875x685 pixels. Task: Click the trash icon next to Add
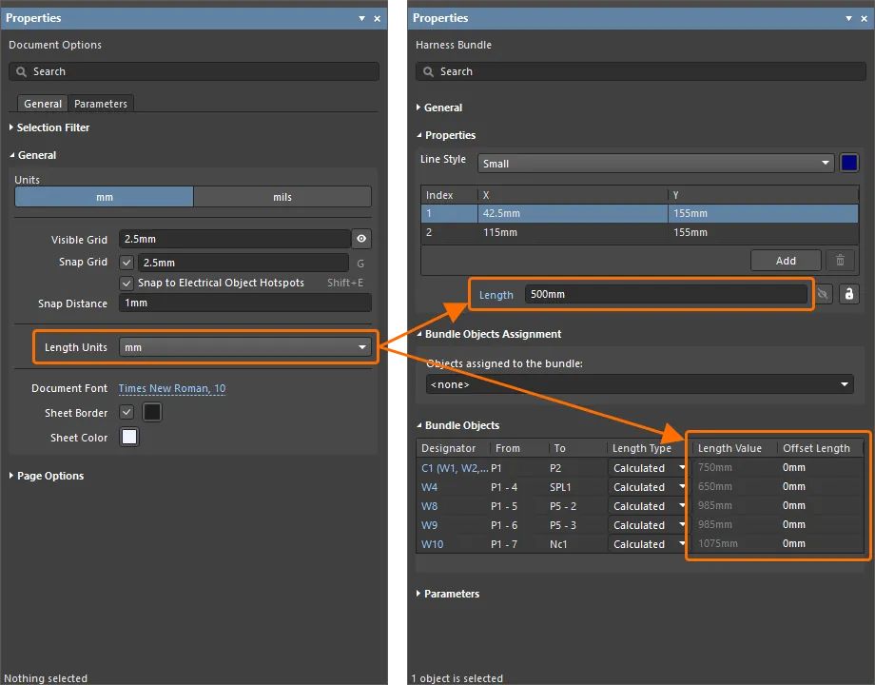839,260
